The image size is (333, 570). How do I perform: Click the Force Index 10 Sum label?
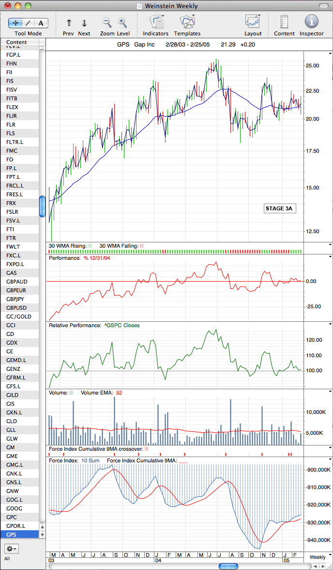click(74, 460)
